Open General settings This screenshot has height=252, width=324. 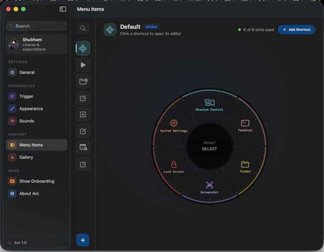coord(36,73)
